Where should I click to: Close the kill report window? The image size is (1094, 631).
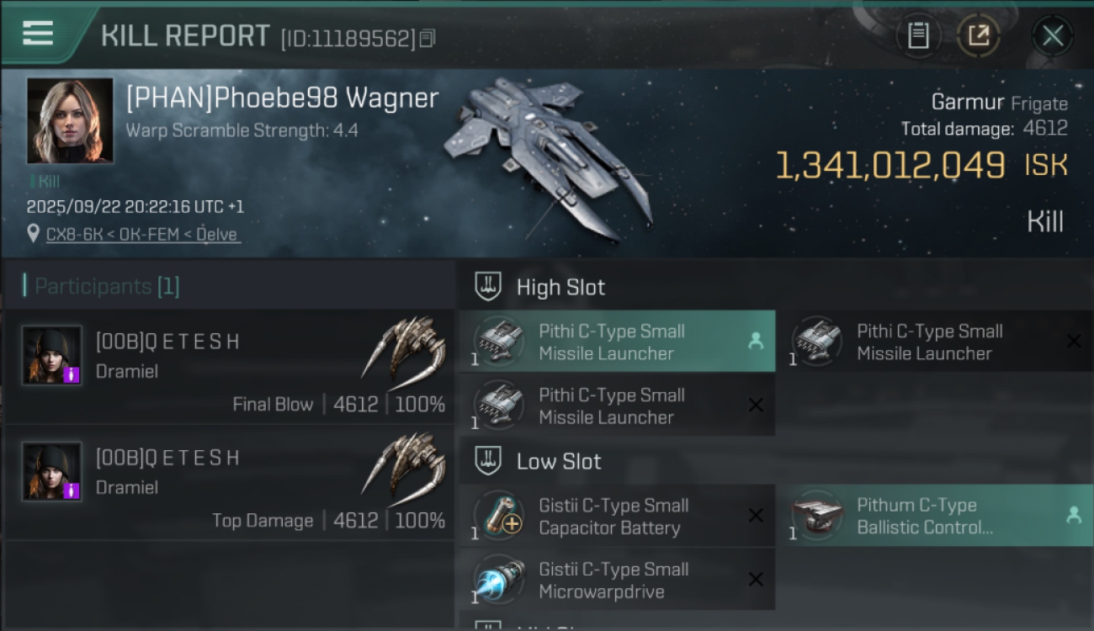click(x=1053, y=35)
